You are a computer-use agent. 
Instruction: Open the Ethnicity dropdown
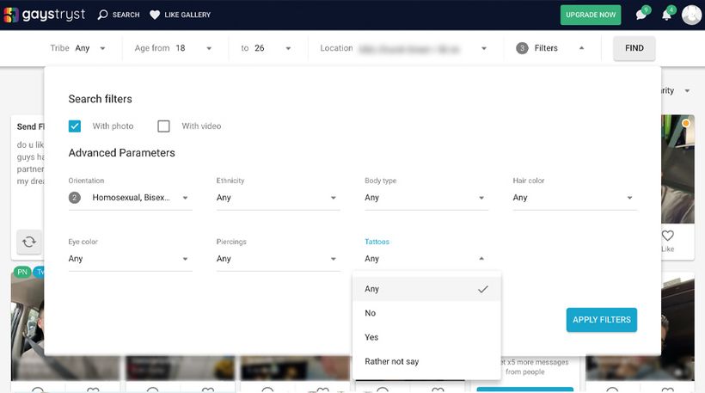tap(279, 198)
